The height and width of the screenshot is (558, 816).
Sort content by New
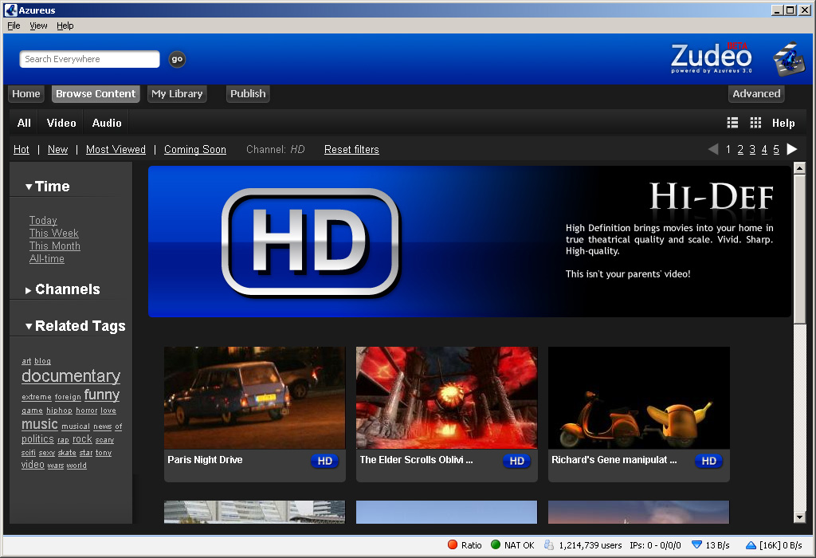[x=57, y=149]
